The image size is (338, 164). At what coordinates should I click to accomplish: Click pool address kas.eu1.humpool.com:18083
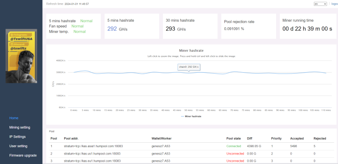92,161
